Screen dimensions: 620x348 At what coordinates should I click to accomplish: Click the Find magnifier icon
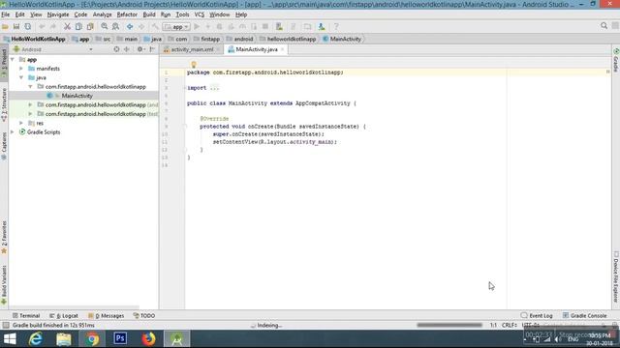105,26
